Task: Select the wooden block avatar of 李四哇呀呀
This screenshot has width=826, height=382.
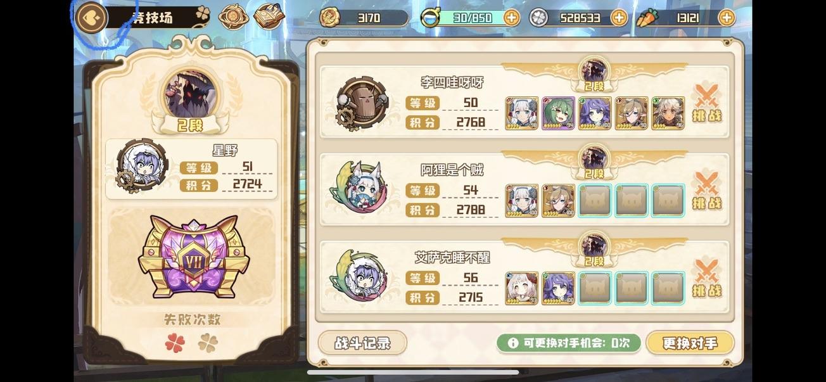Action: 362,104
